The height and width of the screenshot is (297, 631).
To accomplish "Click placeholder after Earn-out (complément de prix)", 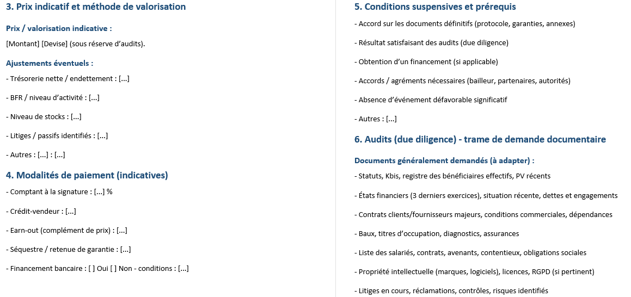I will pyautogui.click(x=121, y=231).
